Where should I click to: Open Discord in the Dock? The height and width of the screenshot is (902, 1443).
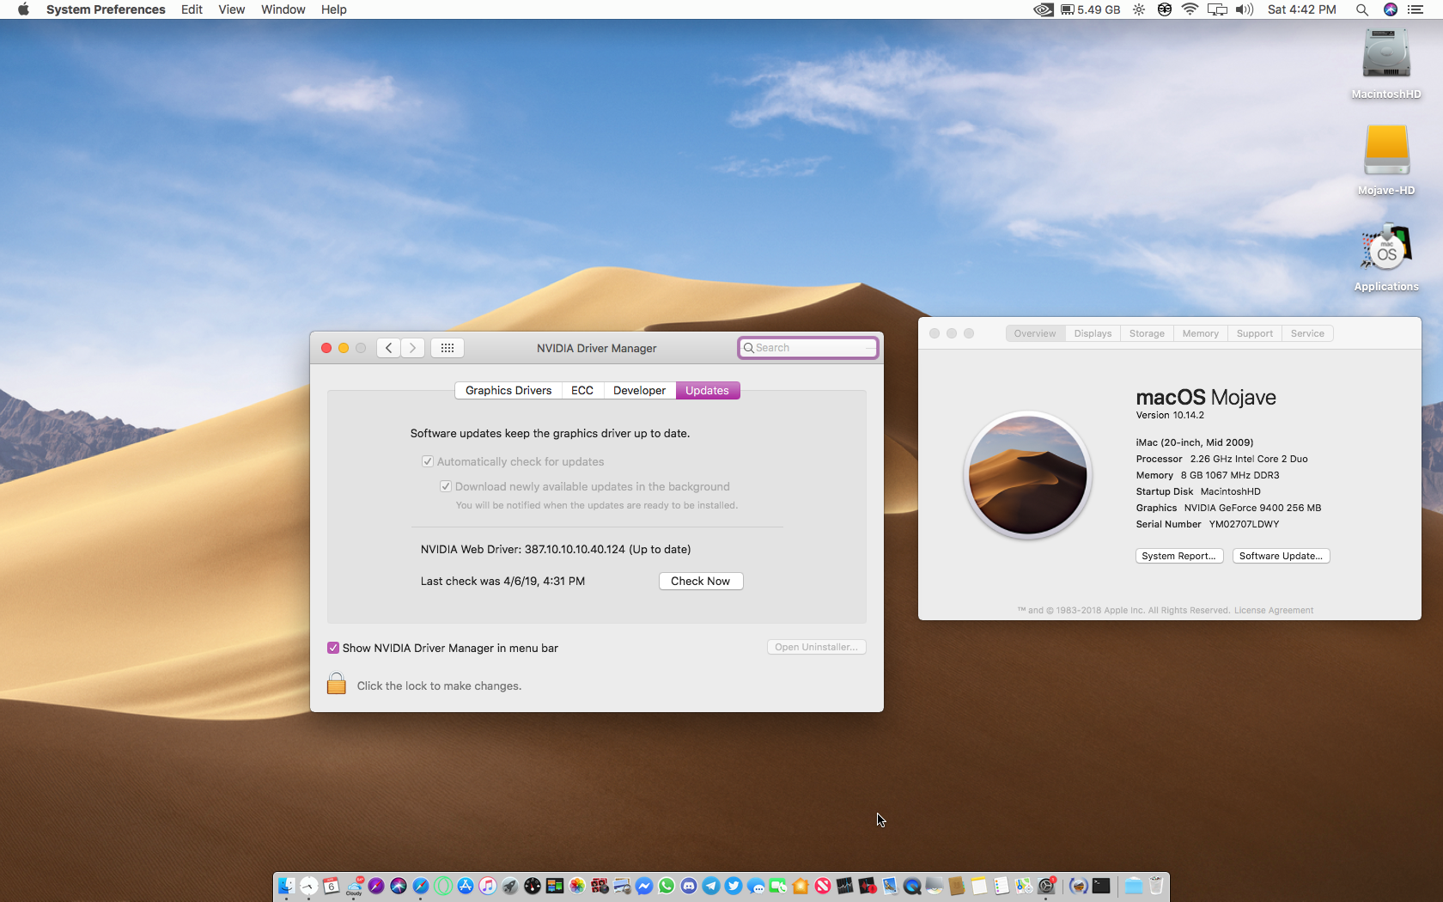click(689, 886)
